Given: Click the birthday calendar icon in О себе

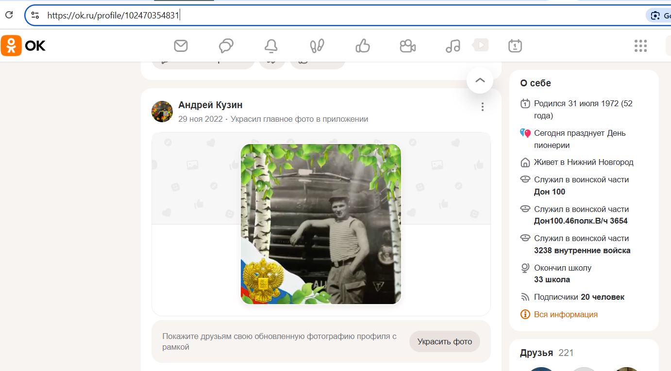Looking at the screenshot, I should click(x=525, y=103).
